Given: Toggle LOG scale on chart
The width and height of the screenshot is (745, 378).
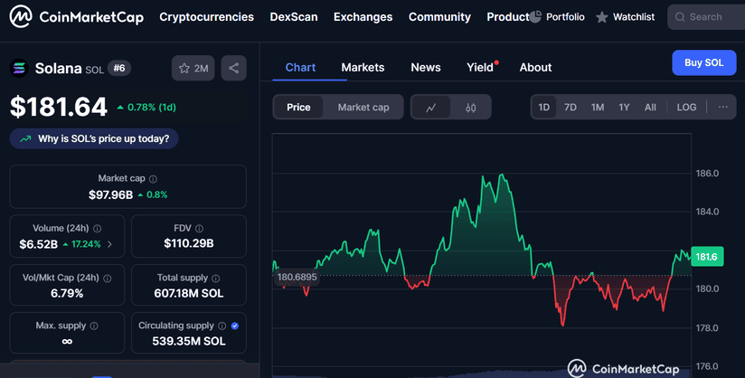Looking at the screenshot, I should [x=686, y=107].
